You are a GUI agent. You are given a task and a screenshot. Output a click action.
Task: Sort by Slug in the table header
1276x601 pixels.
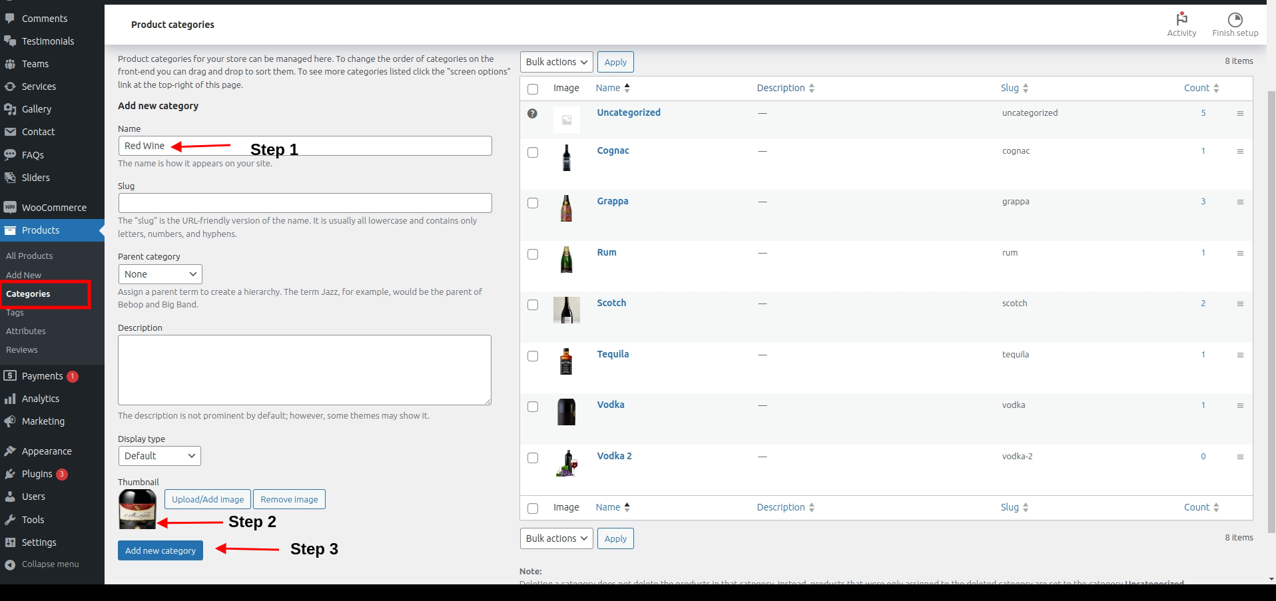1014,88
